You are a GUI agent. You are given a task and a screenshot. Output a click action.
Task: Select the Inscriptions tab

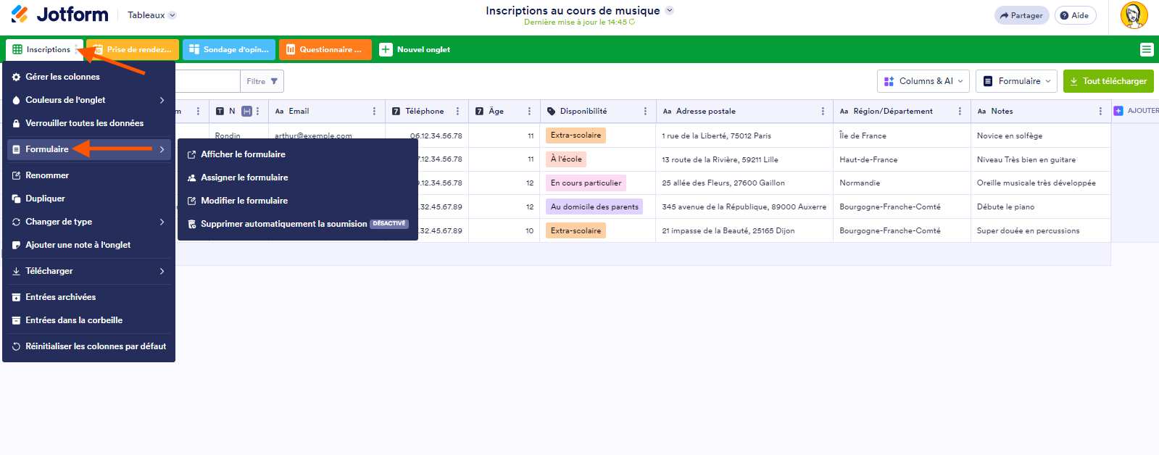point(44,49)
